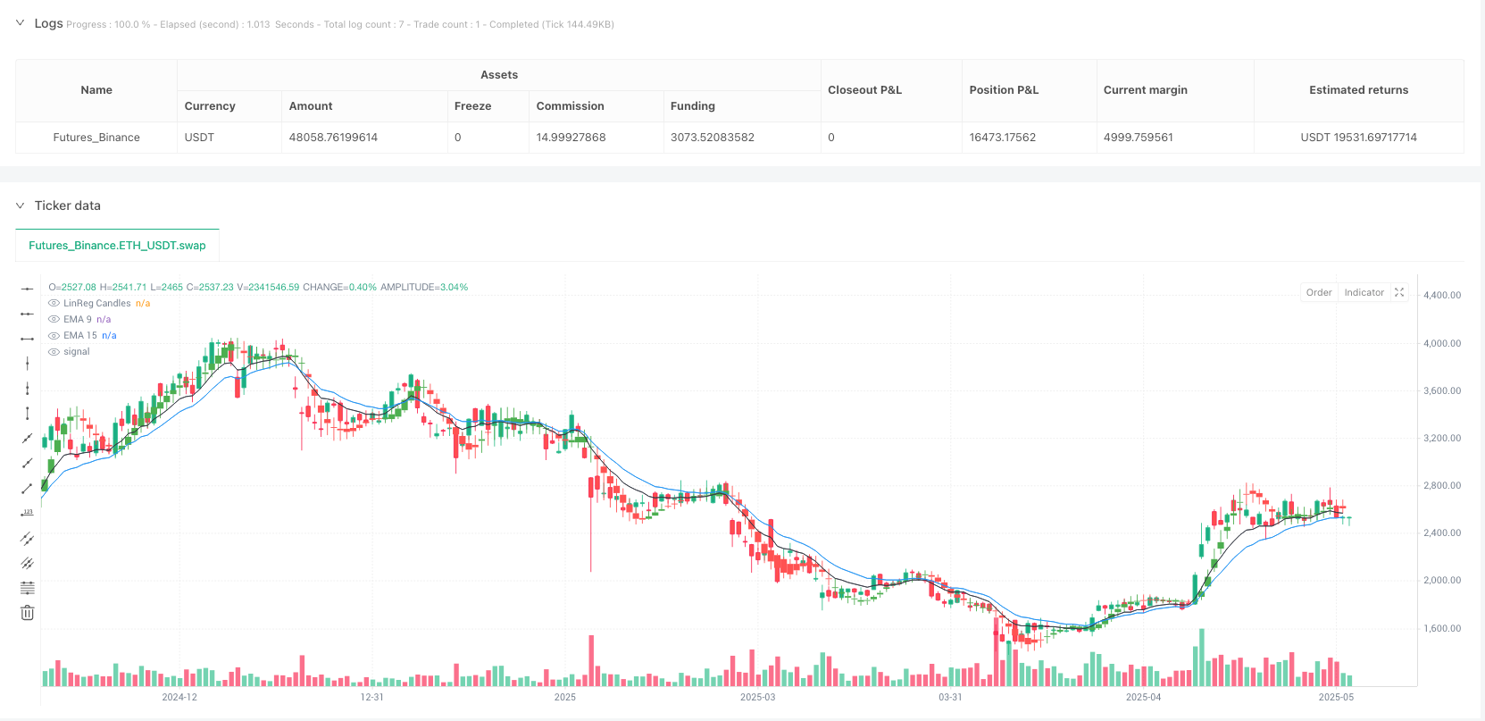
Task: Select the vertical line drawing tool
Action: [28, 363]
